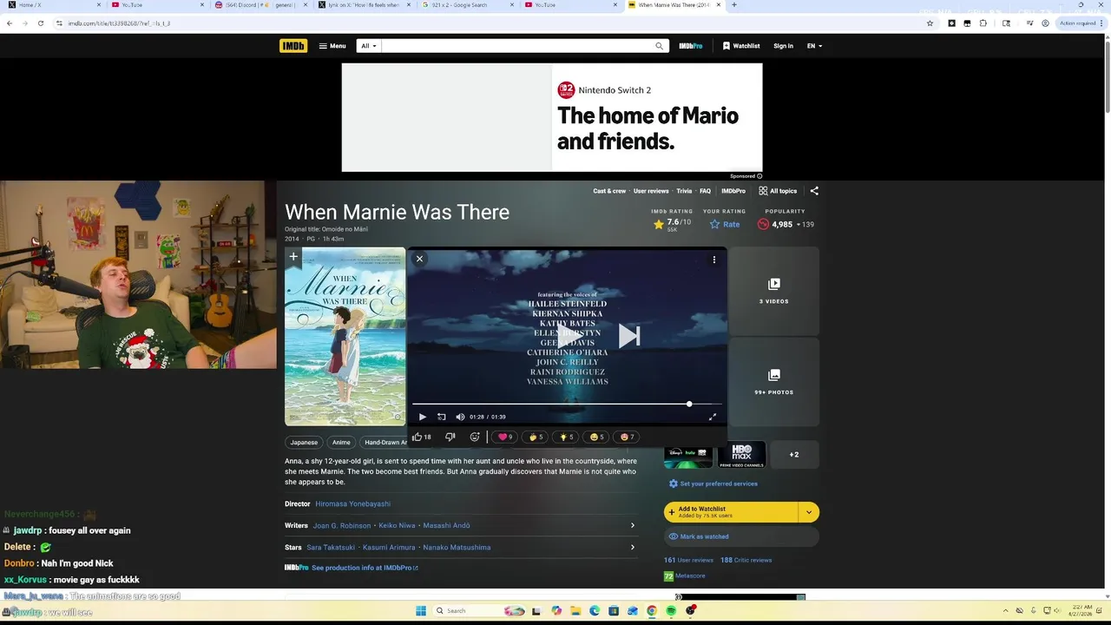The height and width of the screenshot is (625, 1111).
Task: Click the IMDb logo to go home
Action: point(293,46)
